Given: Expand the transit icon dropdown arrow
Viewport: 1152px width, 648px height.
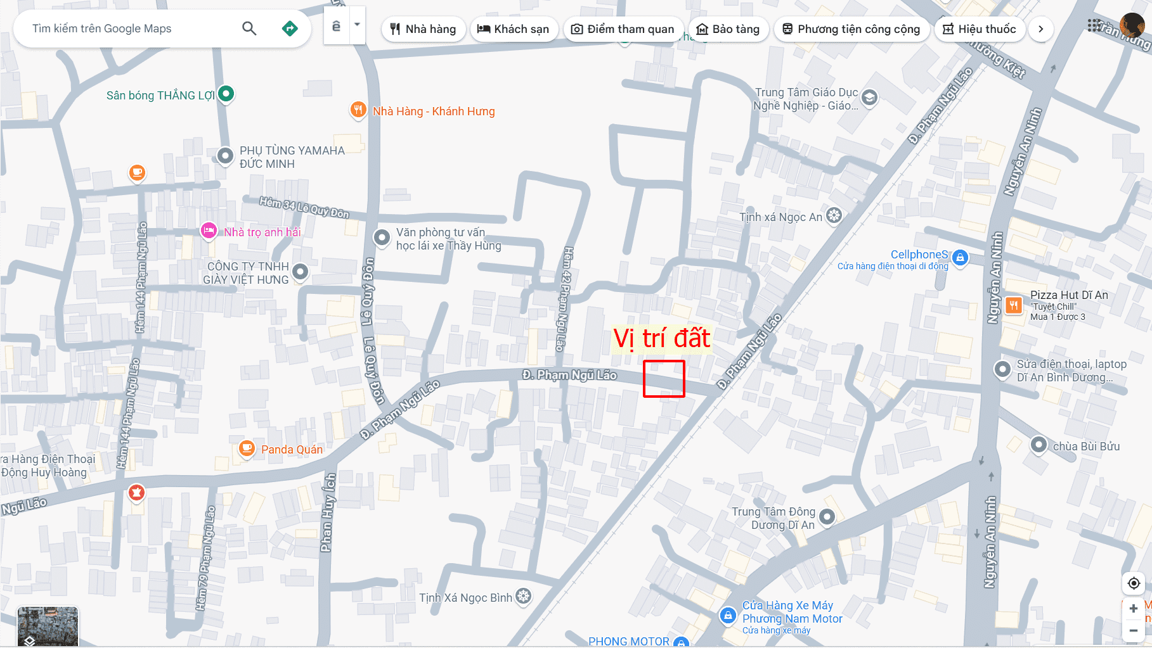Looking at the screenshot, I should click(357, 25).
